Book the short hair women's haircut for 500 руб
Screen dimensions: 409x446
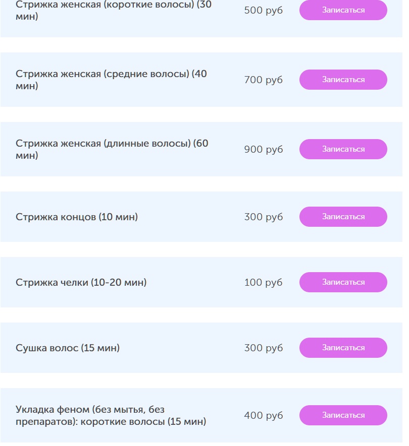pyautogui.click(x=343, y=10)
